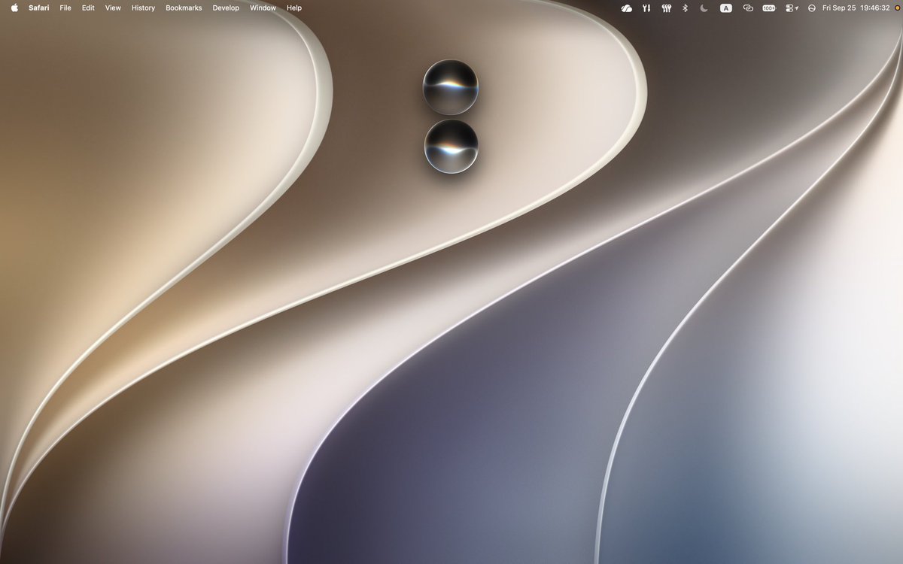The image size is (903, 564).
Task: Open the Develop menu
Action: tap(226, 8)
